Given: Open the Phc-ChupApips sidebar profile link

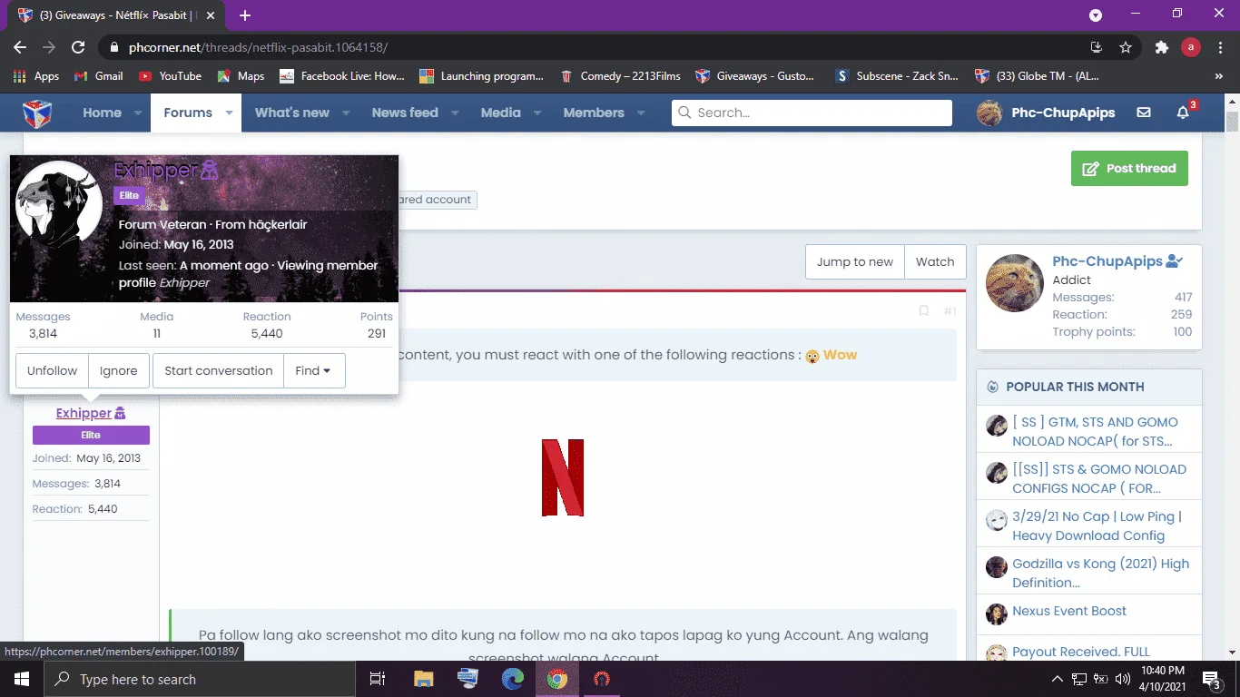Looking at the screenshot, I should 1107,261.
